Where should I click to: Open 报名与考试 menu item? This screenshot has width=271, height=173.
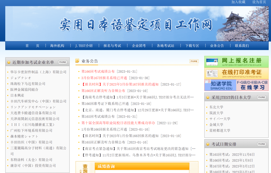click(112, 46)
